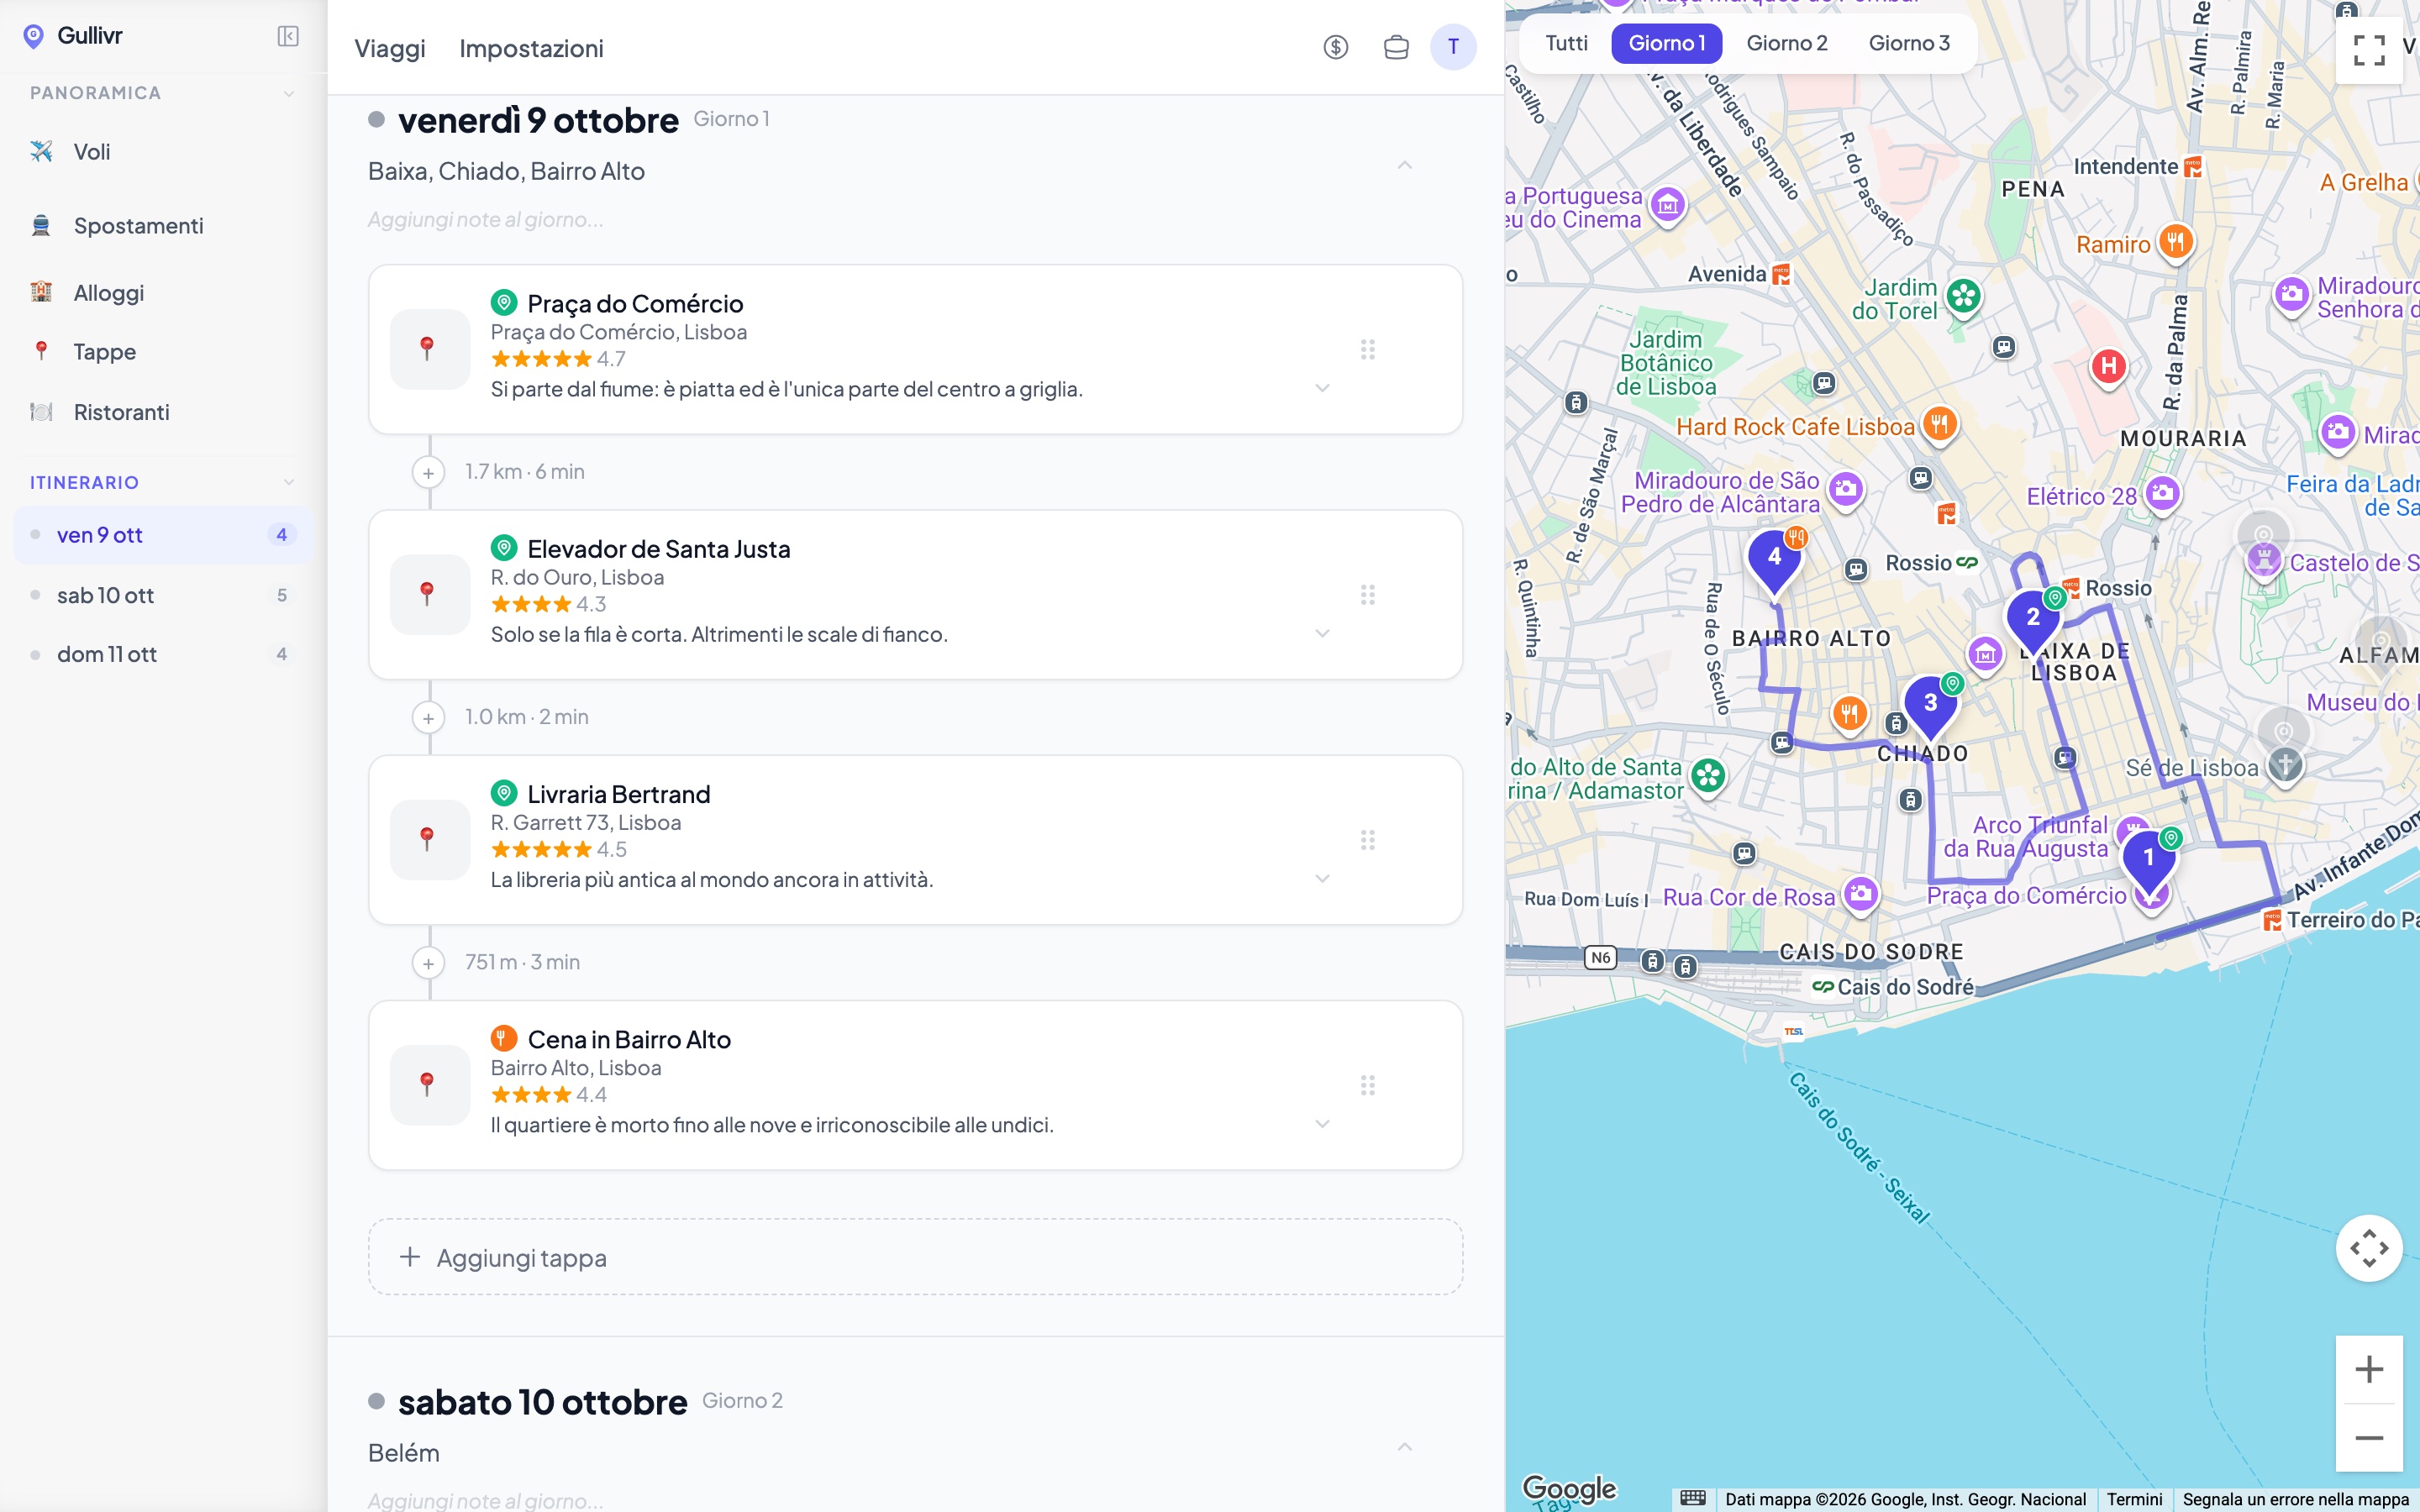Image resolution: width=2420 pixels, height=1512 pixels.
Task: Click Segnala un errore nella mappa
Action: pyautogui.click(x=2295, y=1499)
